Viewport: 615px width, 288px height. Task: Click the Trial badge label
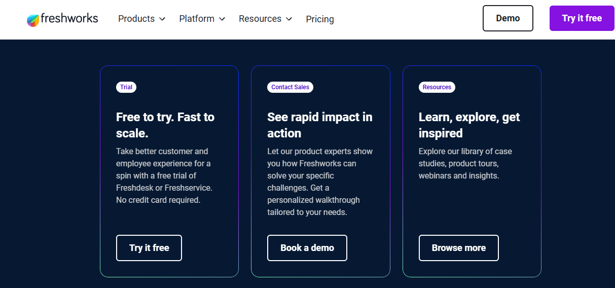(126, 87)
